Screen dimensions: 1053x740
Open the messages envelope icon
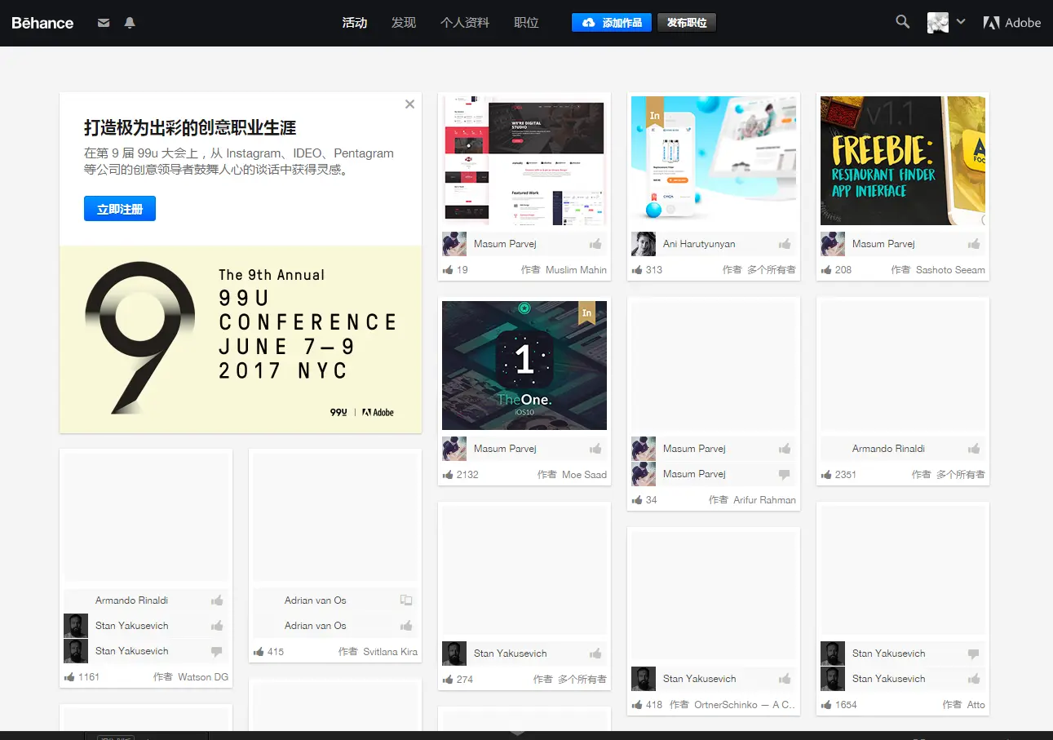click(104, 23)
